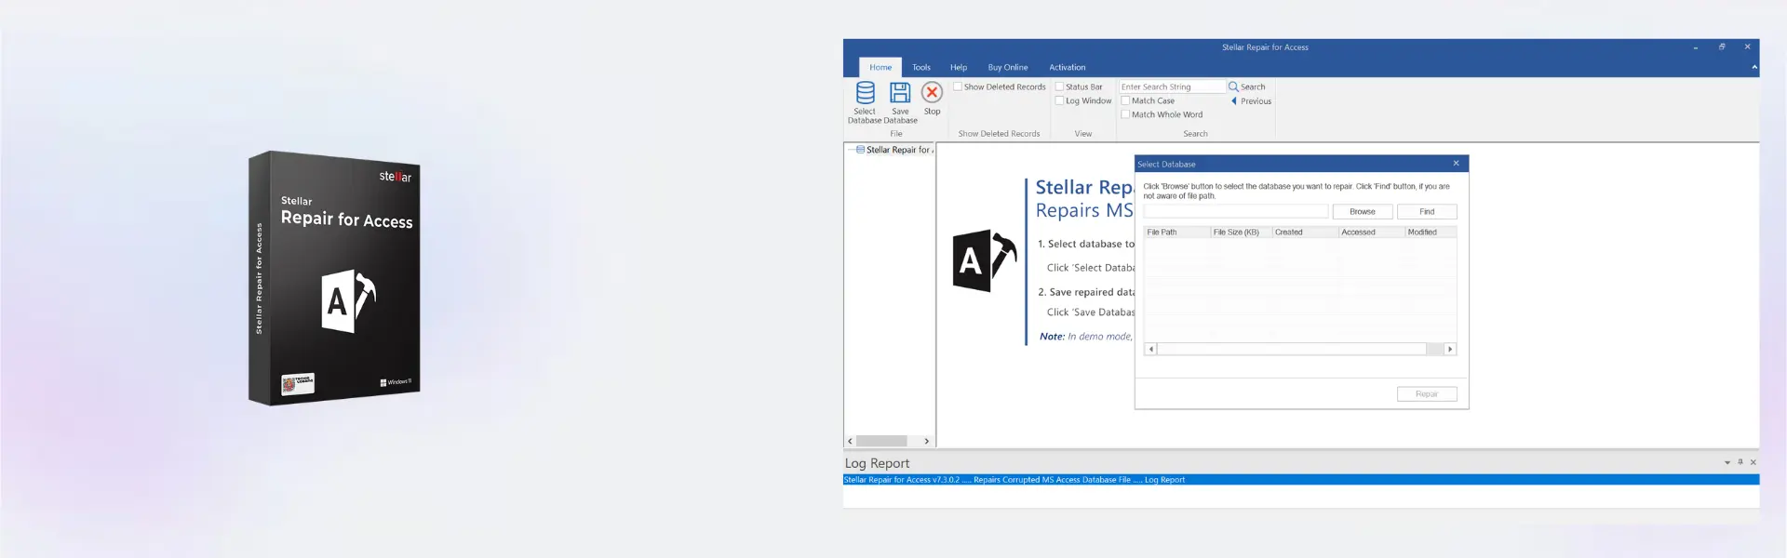Restore down the Stellar Repair window

tap(1722, 46)
